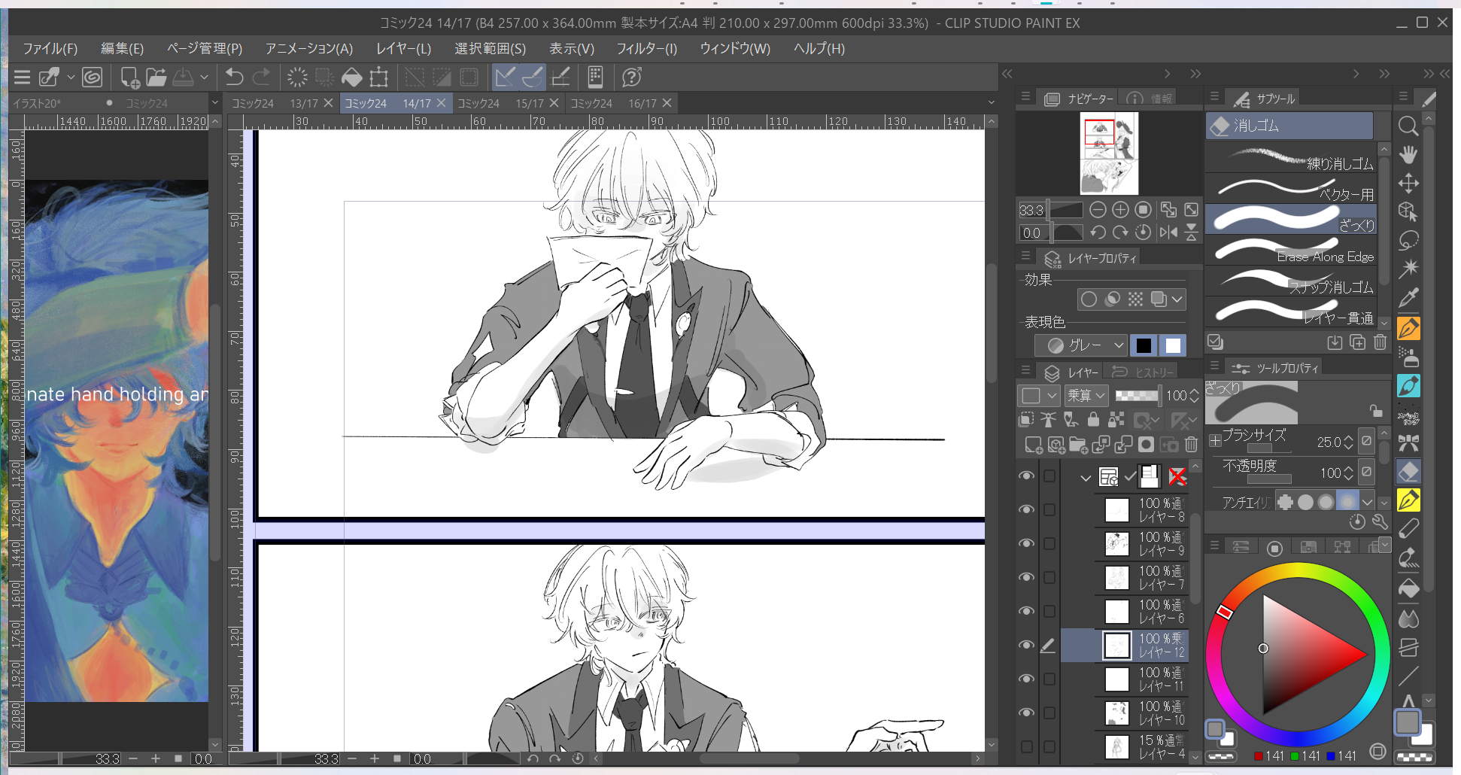1461x775 pixels.
Task: Click the black expression color swatch
Action: tap(1144, 345)
